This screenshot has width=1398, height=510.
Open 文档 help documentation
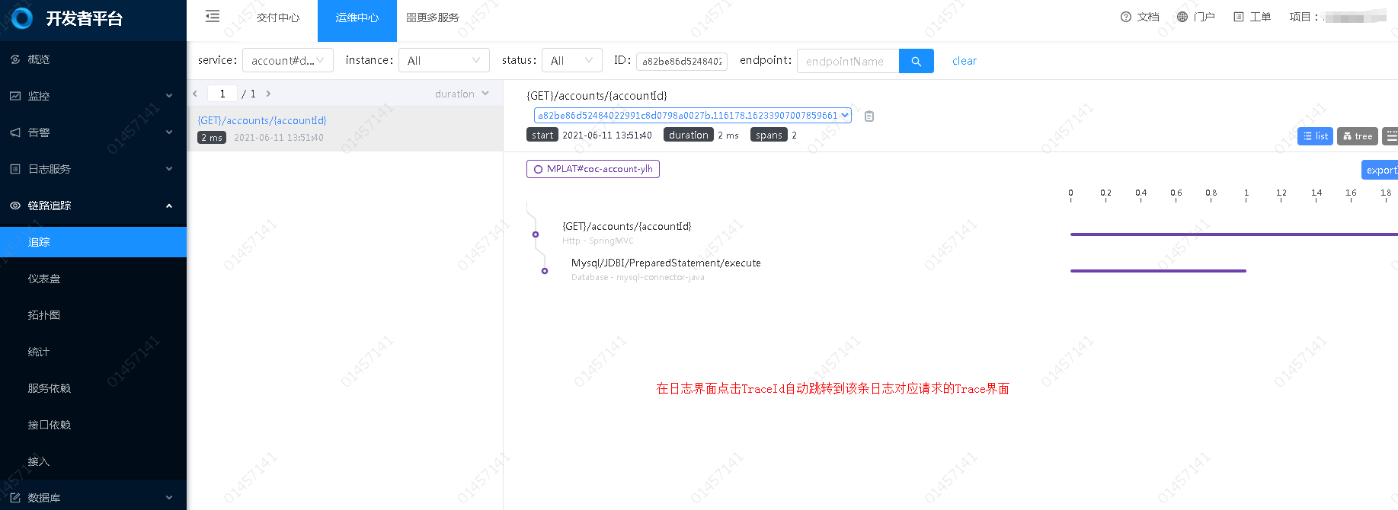pos(1140,17)
